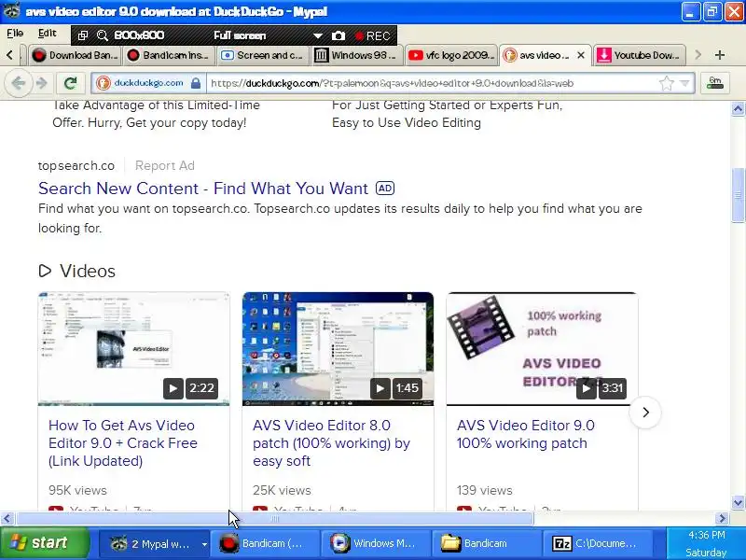Screen dimensions: 746x560
Task: Click the vertical scrollbar up arrow
Action: click(738, 109)
